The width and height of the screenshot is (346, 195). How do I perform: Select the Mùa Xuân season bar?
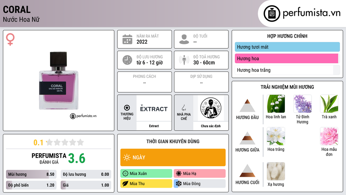click(x=146, y=173)
